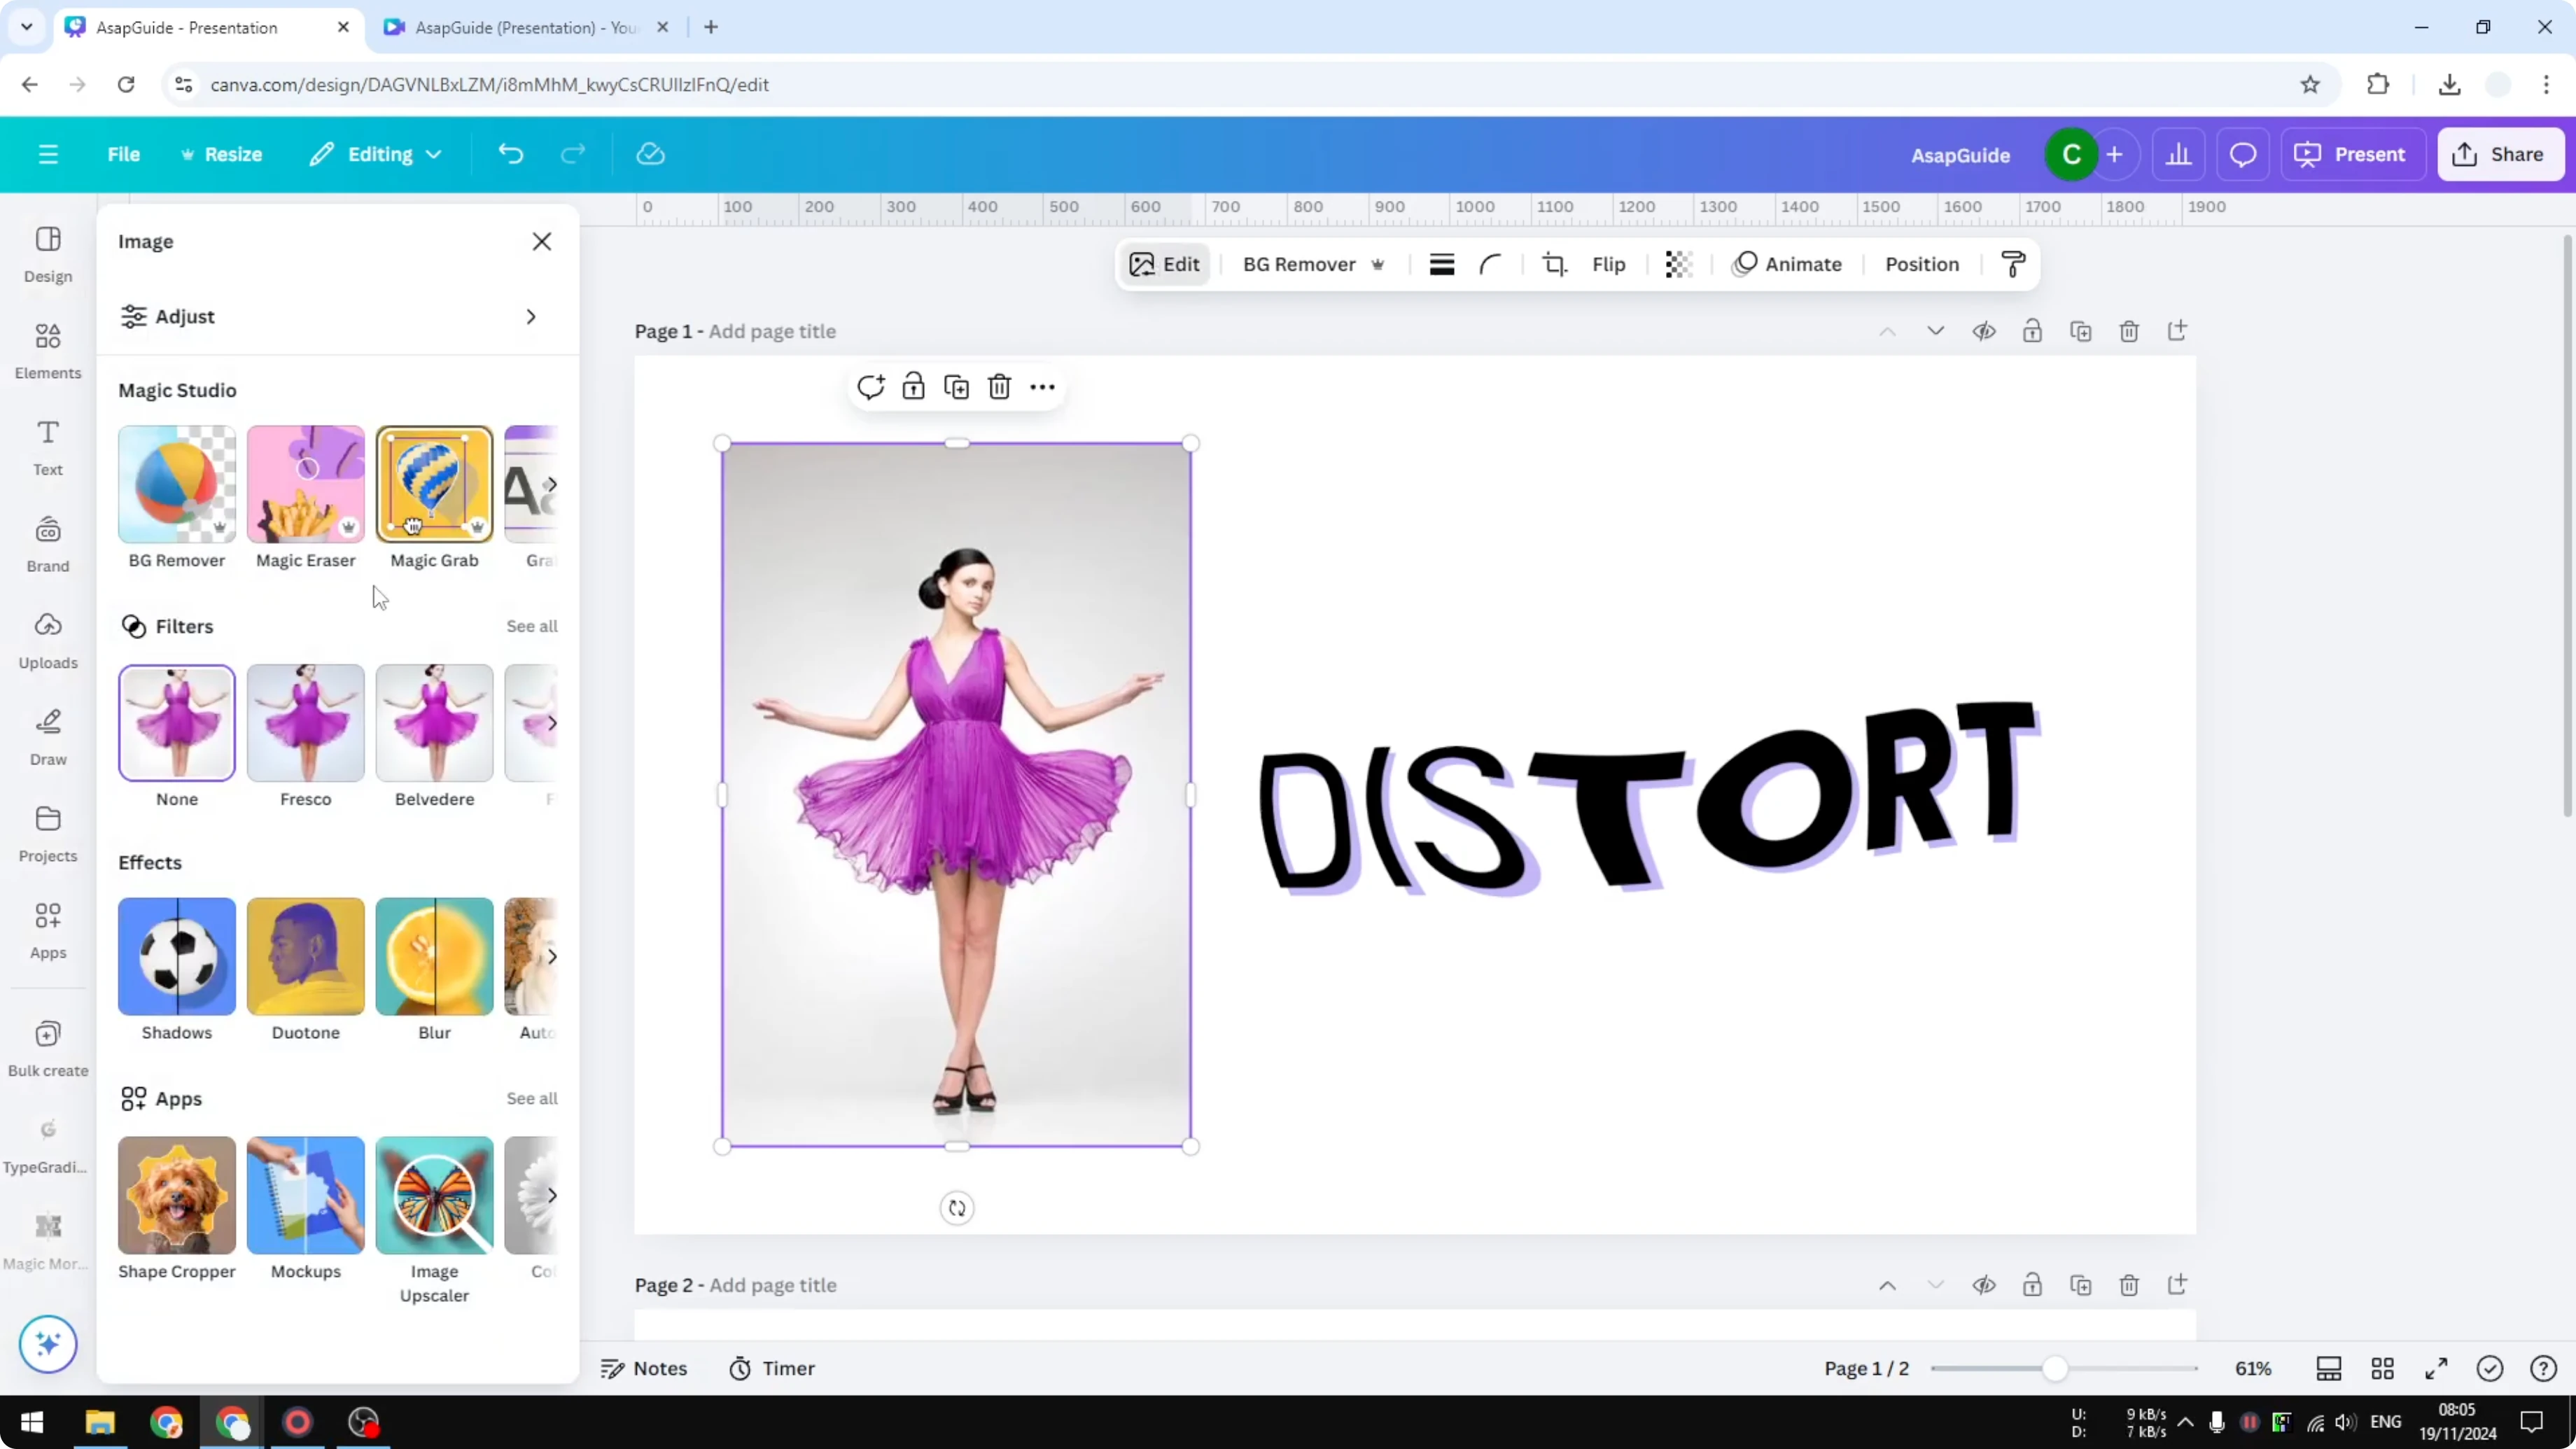The image size is (2576, 1449).
Task: Expand the Adjust section in the Image panel
Action: click(530, 317)
